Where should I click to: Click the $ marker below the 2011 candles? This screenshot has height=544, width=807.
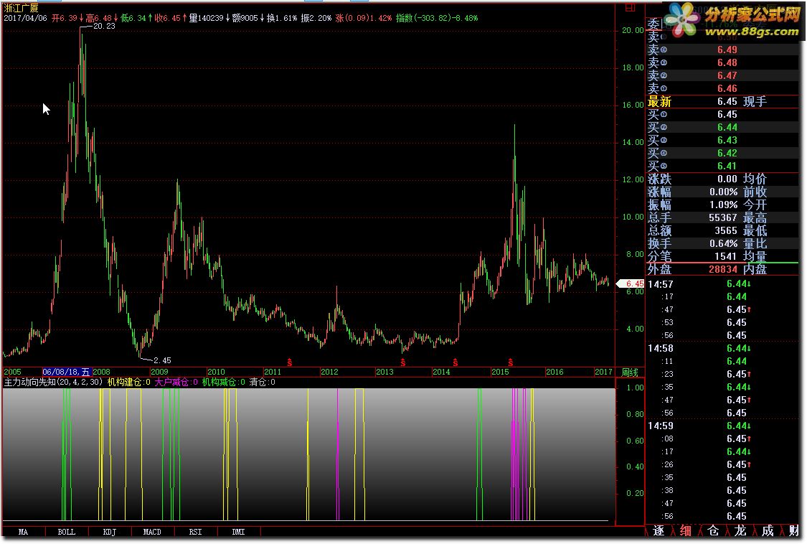pos(290,362)
